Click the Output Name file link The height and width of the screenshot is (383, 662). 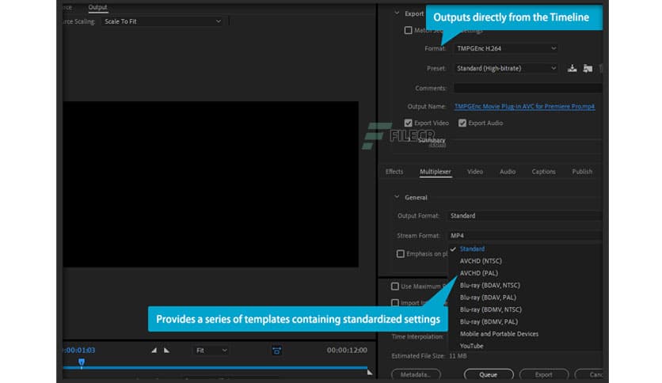point(524,106)
